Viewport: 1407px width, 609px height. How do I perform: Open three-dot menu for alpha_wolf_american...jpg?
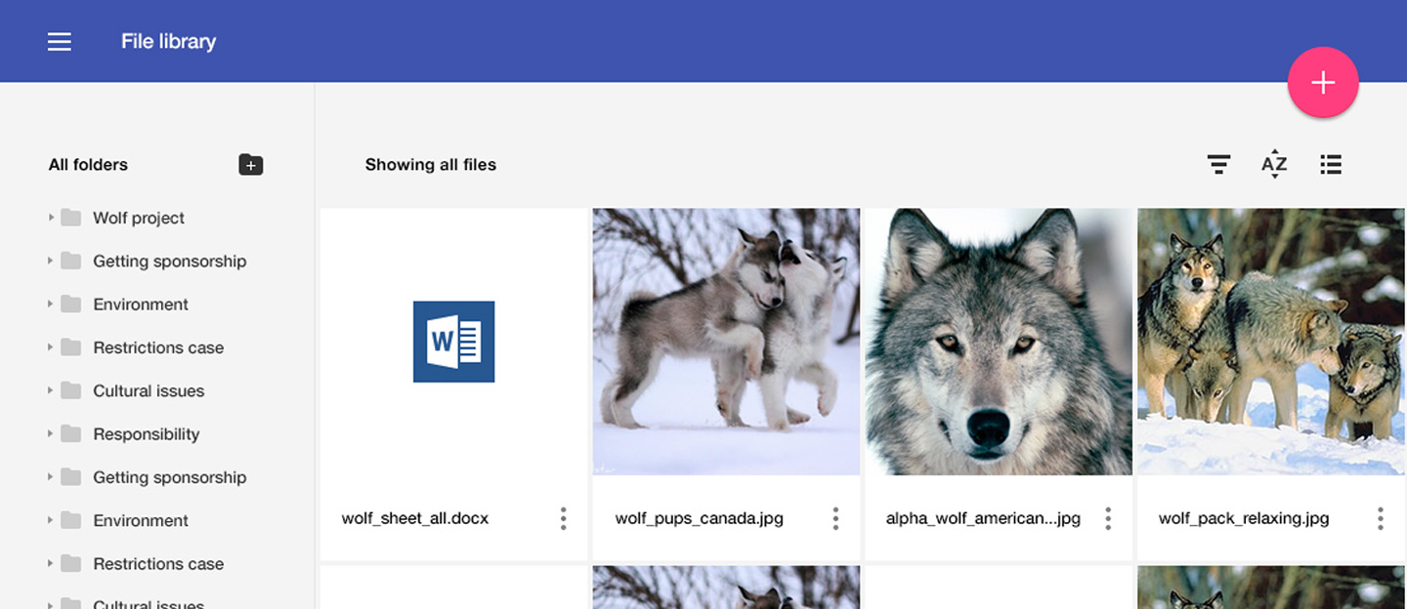[1108, 518]
